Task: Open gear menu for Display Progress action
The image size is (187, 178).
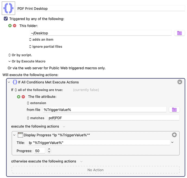Action: [x=174, y=135]
